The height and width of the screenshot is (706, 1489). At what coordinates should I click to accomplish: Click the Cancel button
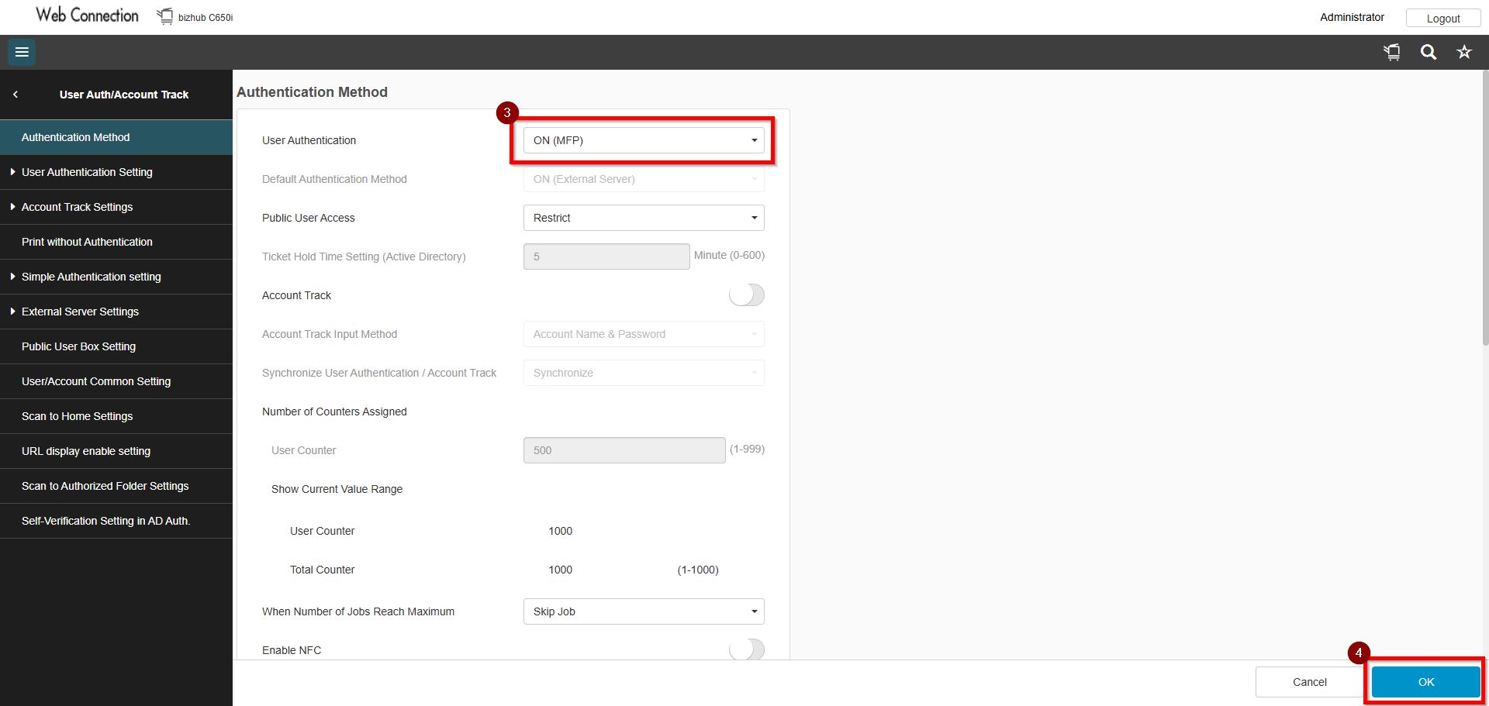pyautogui.click(x=1309, y=682)
